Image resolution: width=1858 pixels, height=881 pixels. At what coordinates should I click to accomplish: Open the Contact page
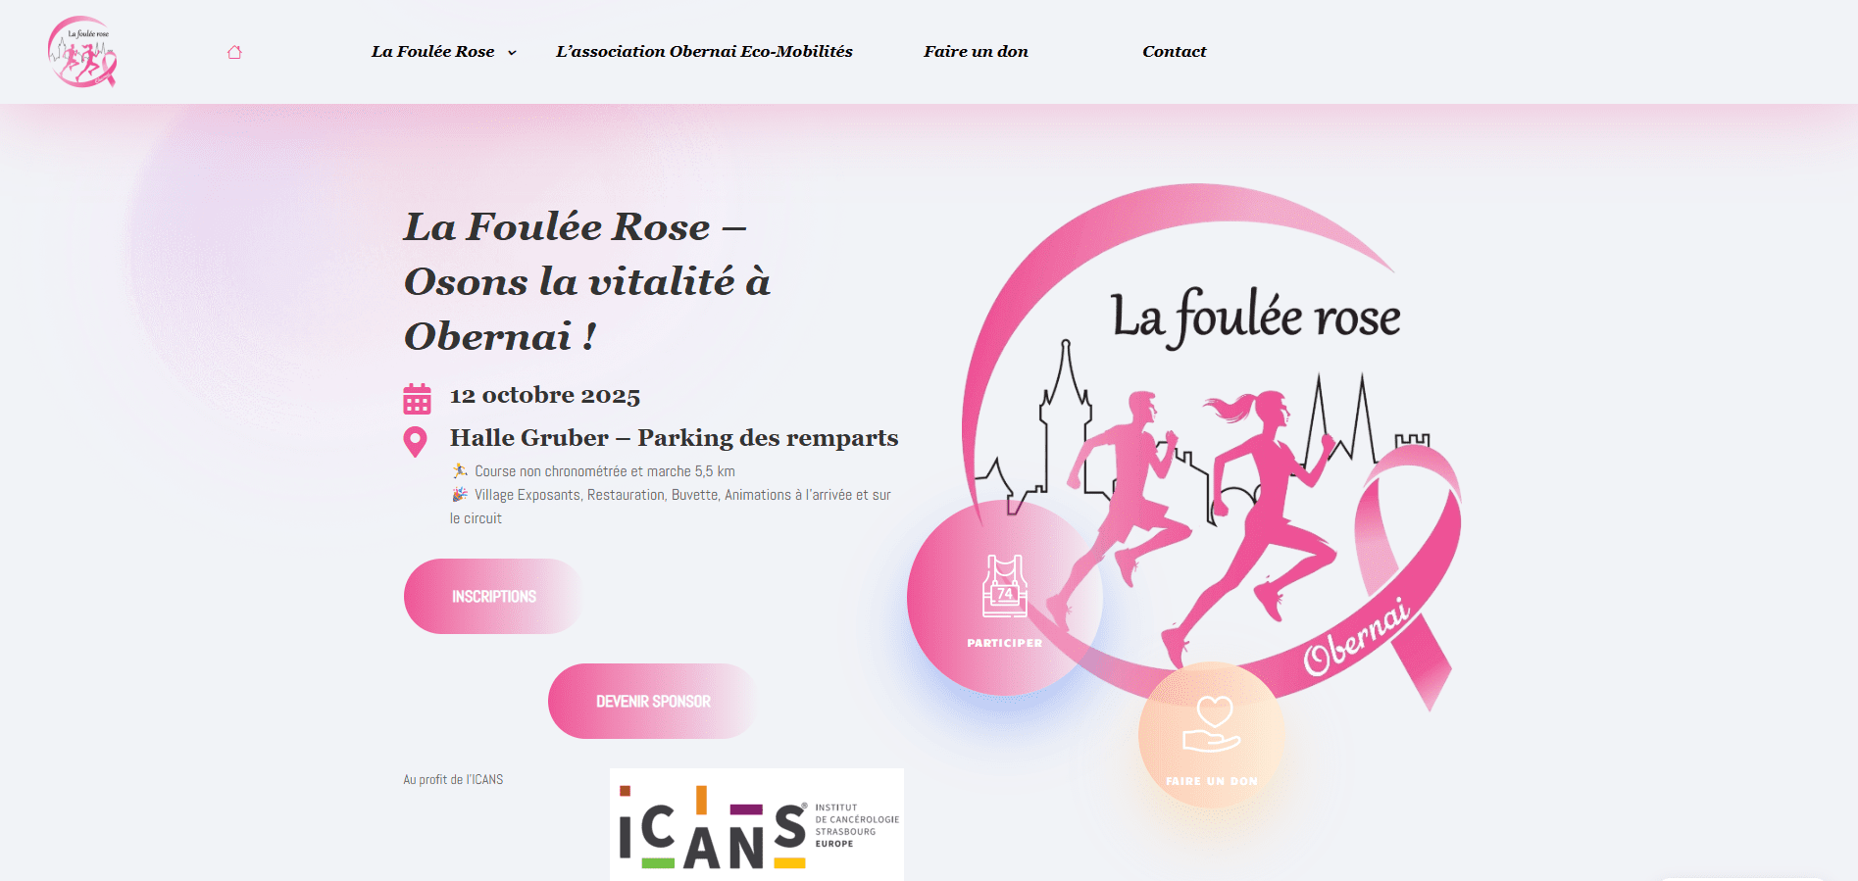pyautogui.click(x=1174, y=52)
